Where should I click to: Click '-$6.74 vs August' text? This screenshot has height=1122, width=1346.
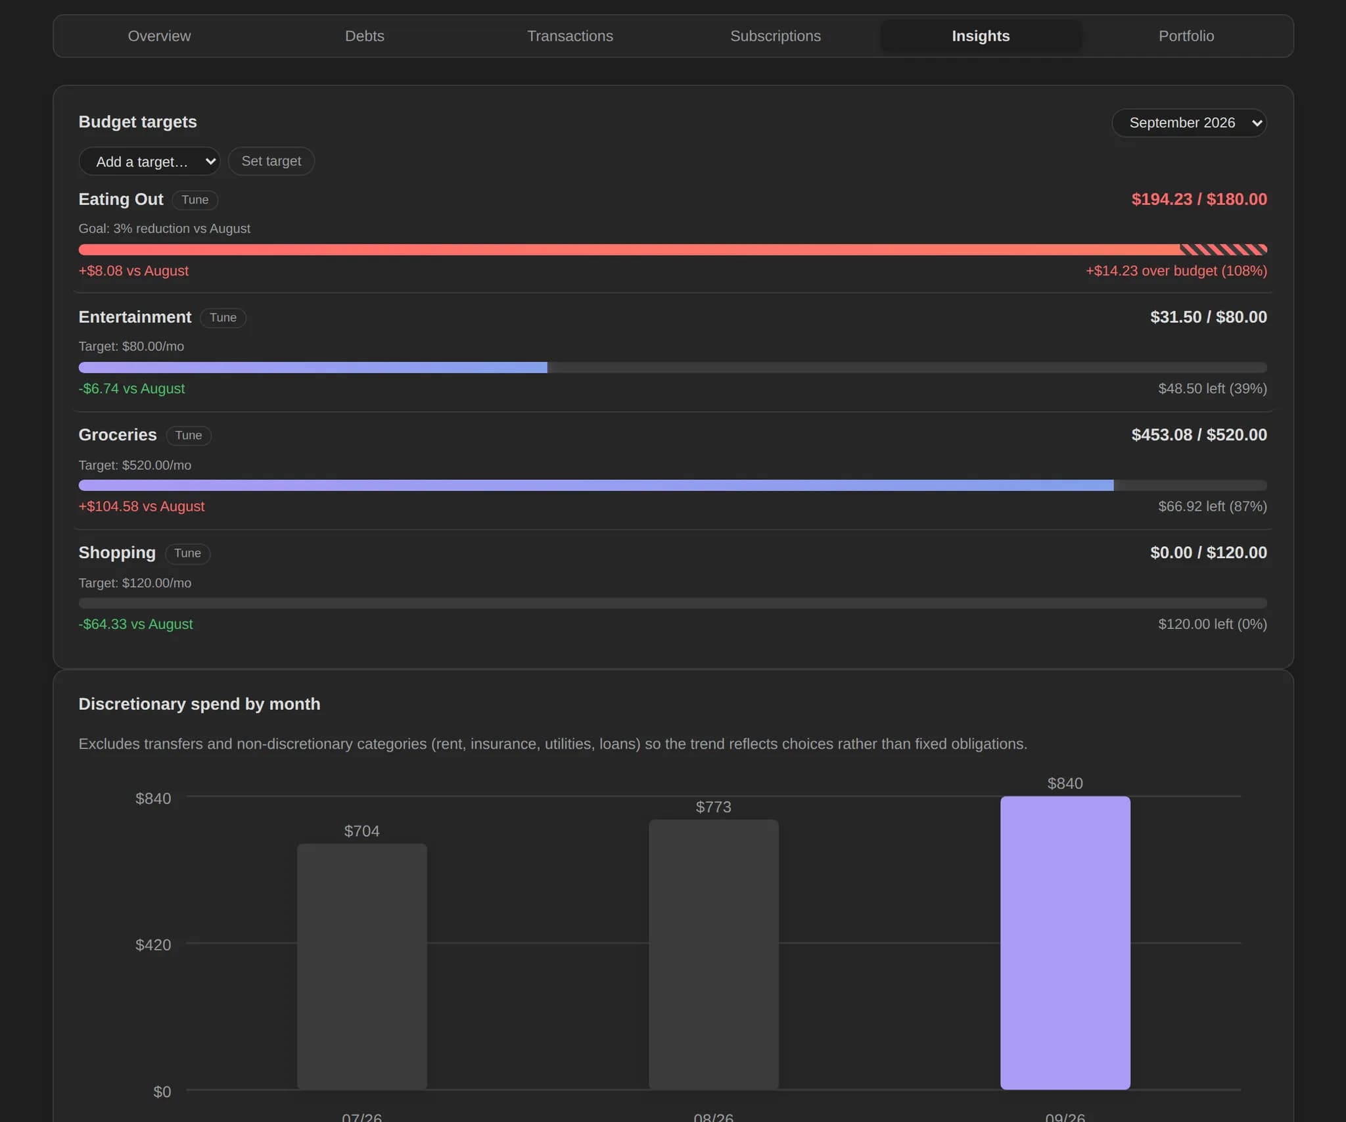[x=131, y=388]
